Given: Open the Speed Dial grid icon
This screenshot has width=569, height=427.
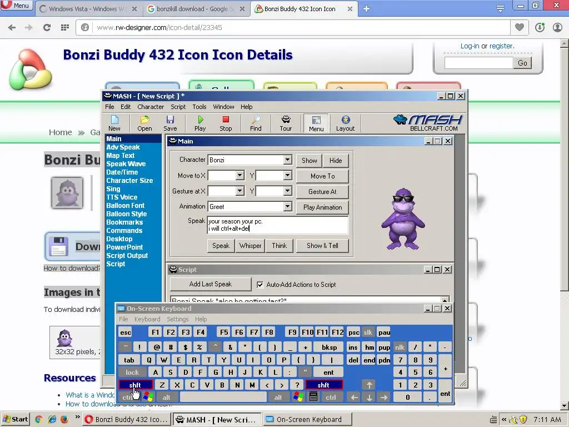Looking at the screenshot, I should coord(64,27).
